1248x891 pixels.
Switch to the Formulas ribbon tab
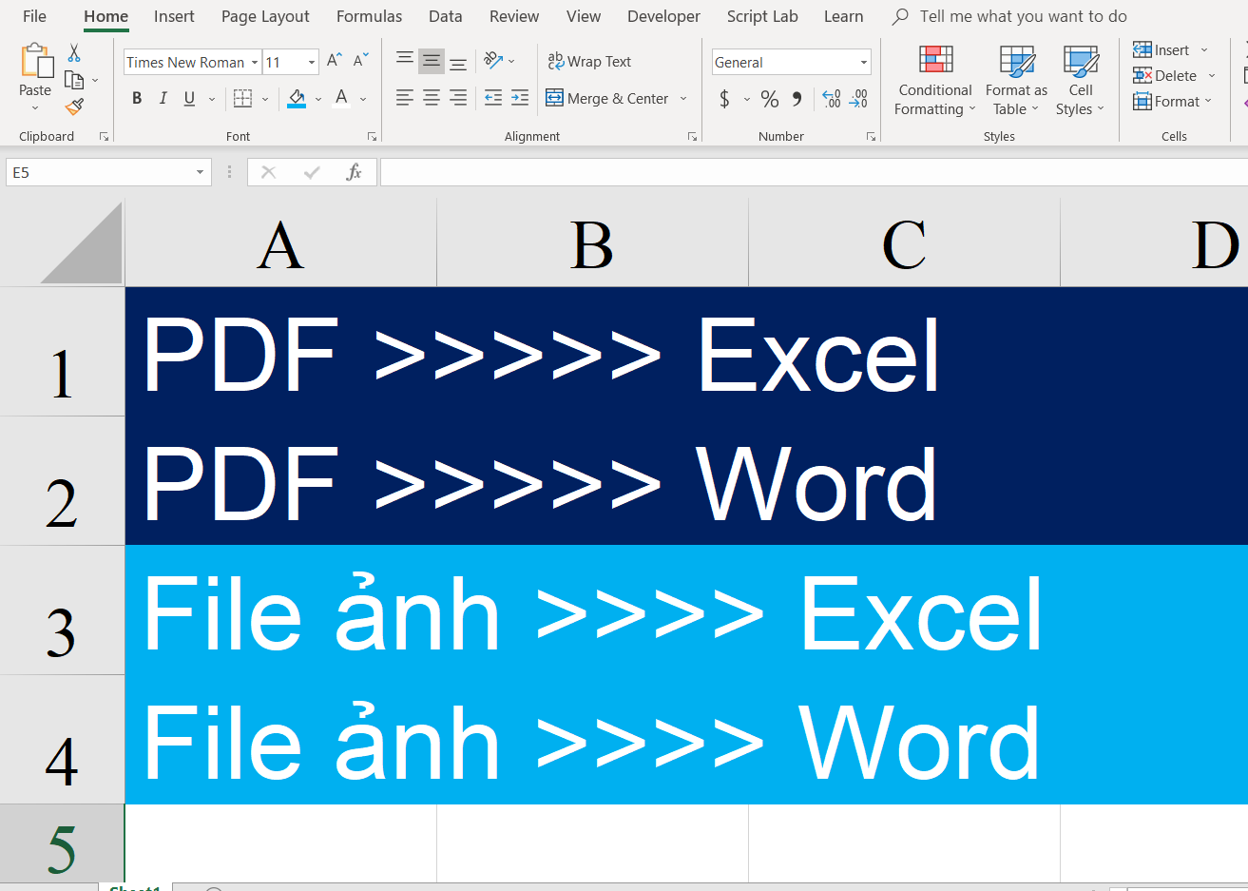click(369, 16)
